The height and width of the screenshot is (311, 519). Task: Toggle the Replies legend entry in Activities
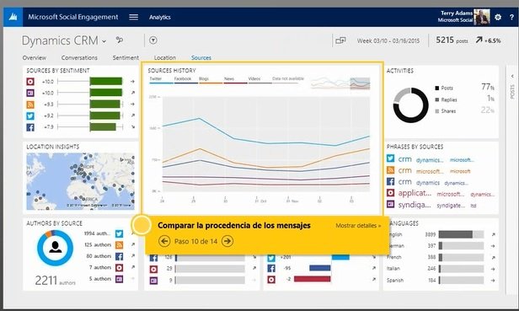tap(446, 99)
